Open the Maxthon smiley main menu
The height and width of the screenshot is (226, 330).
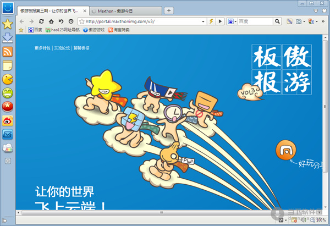click(8, 8)
